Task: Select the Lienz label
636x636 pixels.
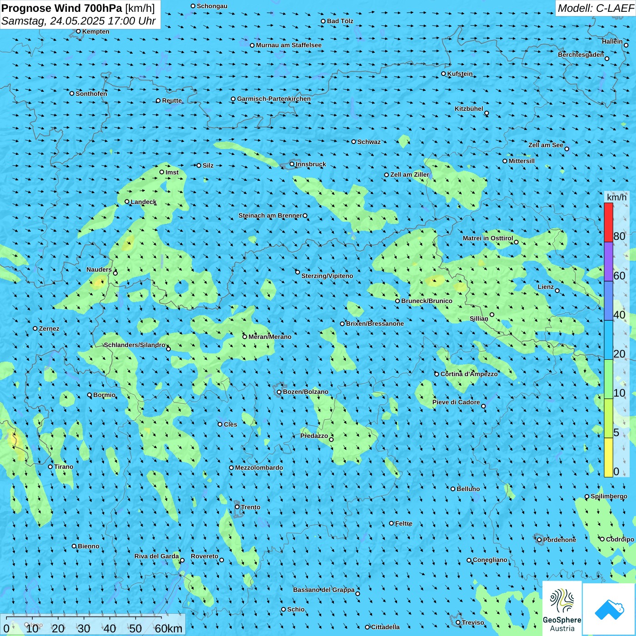Action: click(x=546, y=287)
